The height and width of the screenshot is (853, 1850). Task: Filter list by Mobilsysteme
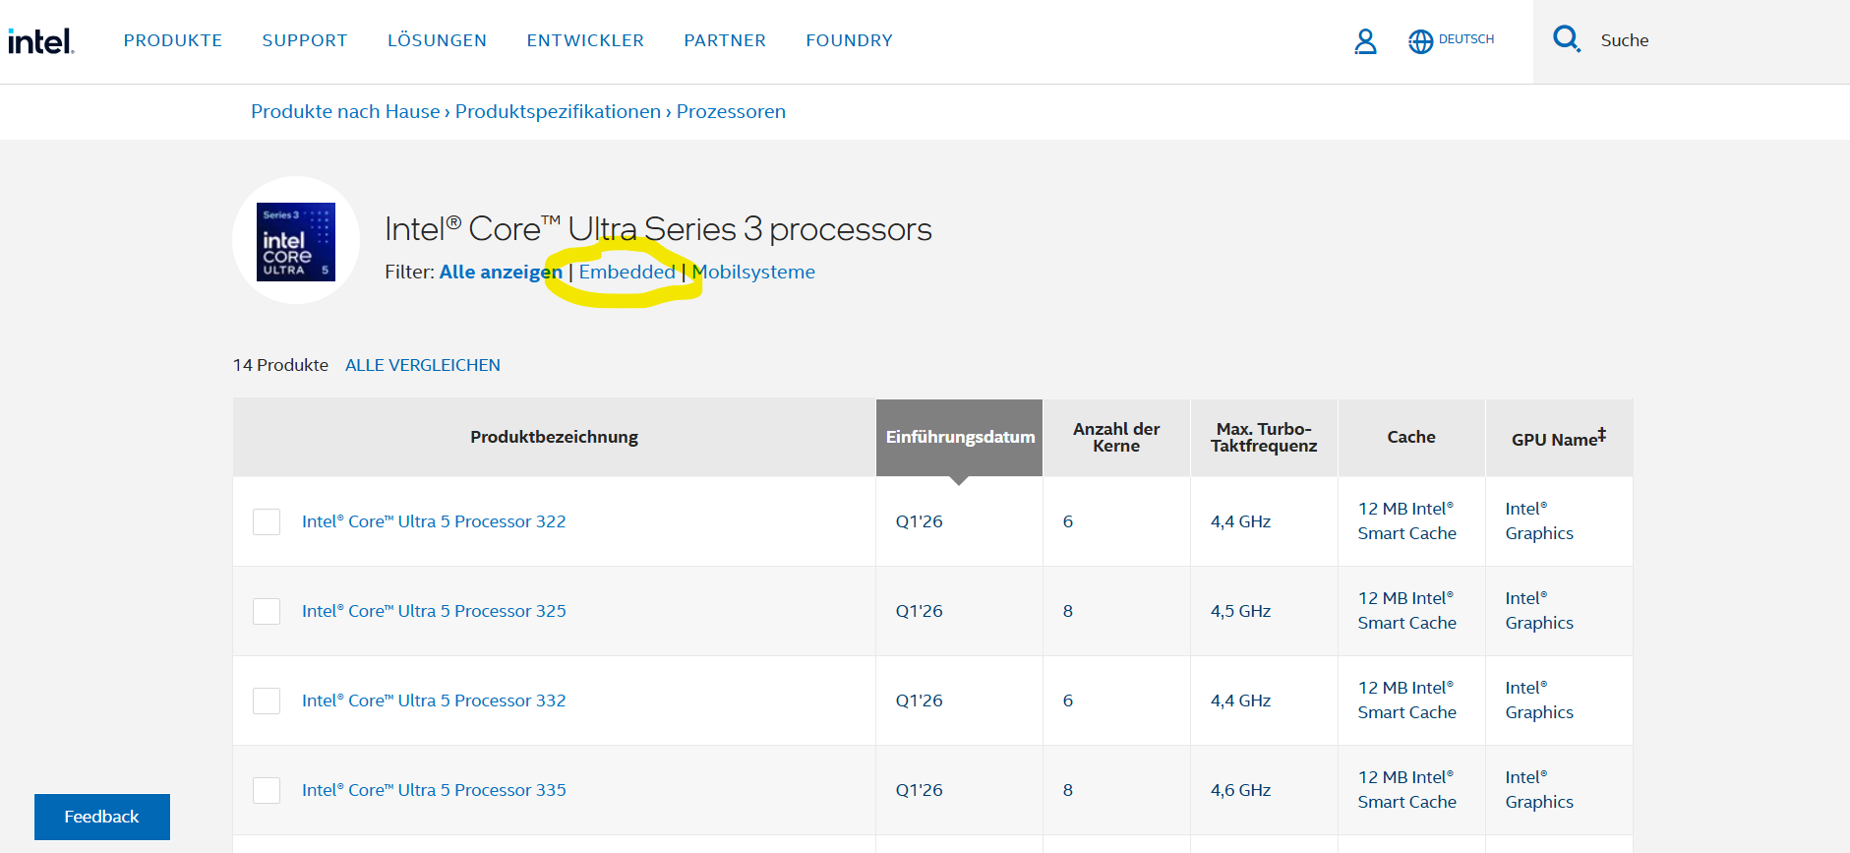753,273
